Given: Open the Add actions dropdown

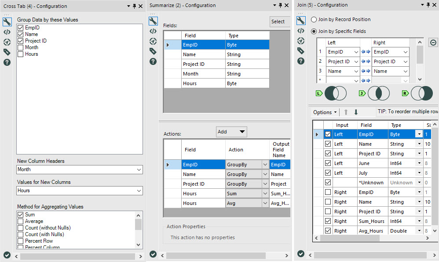Looking at the screenshot, I should (231, 132).
